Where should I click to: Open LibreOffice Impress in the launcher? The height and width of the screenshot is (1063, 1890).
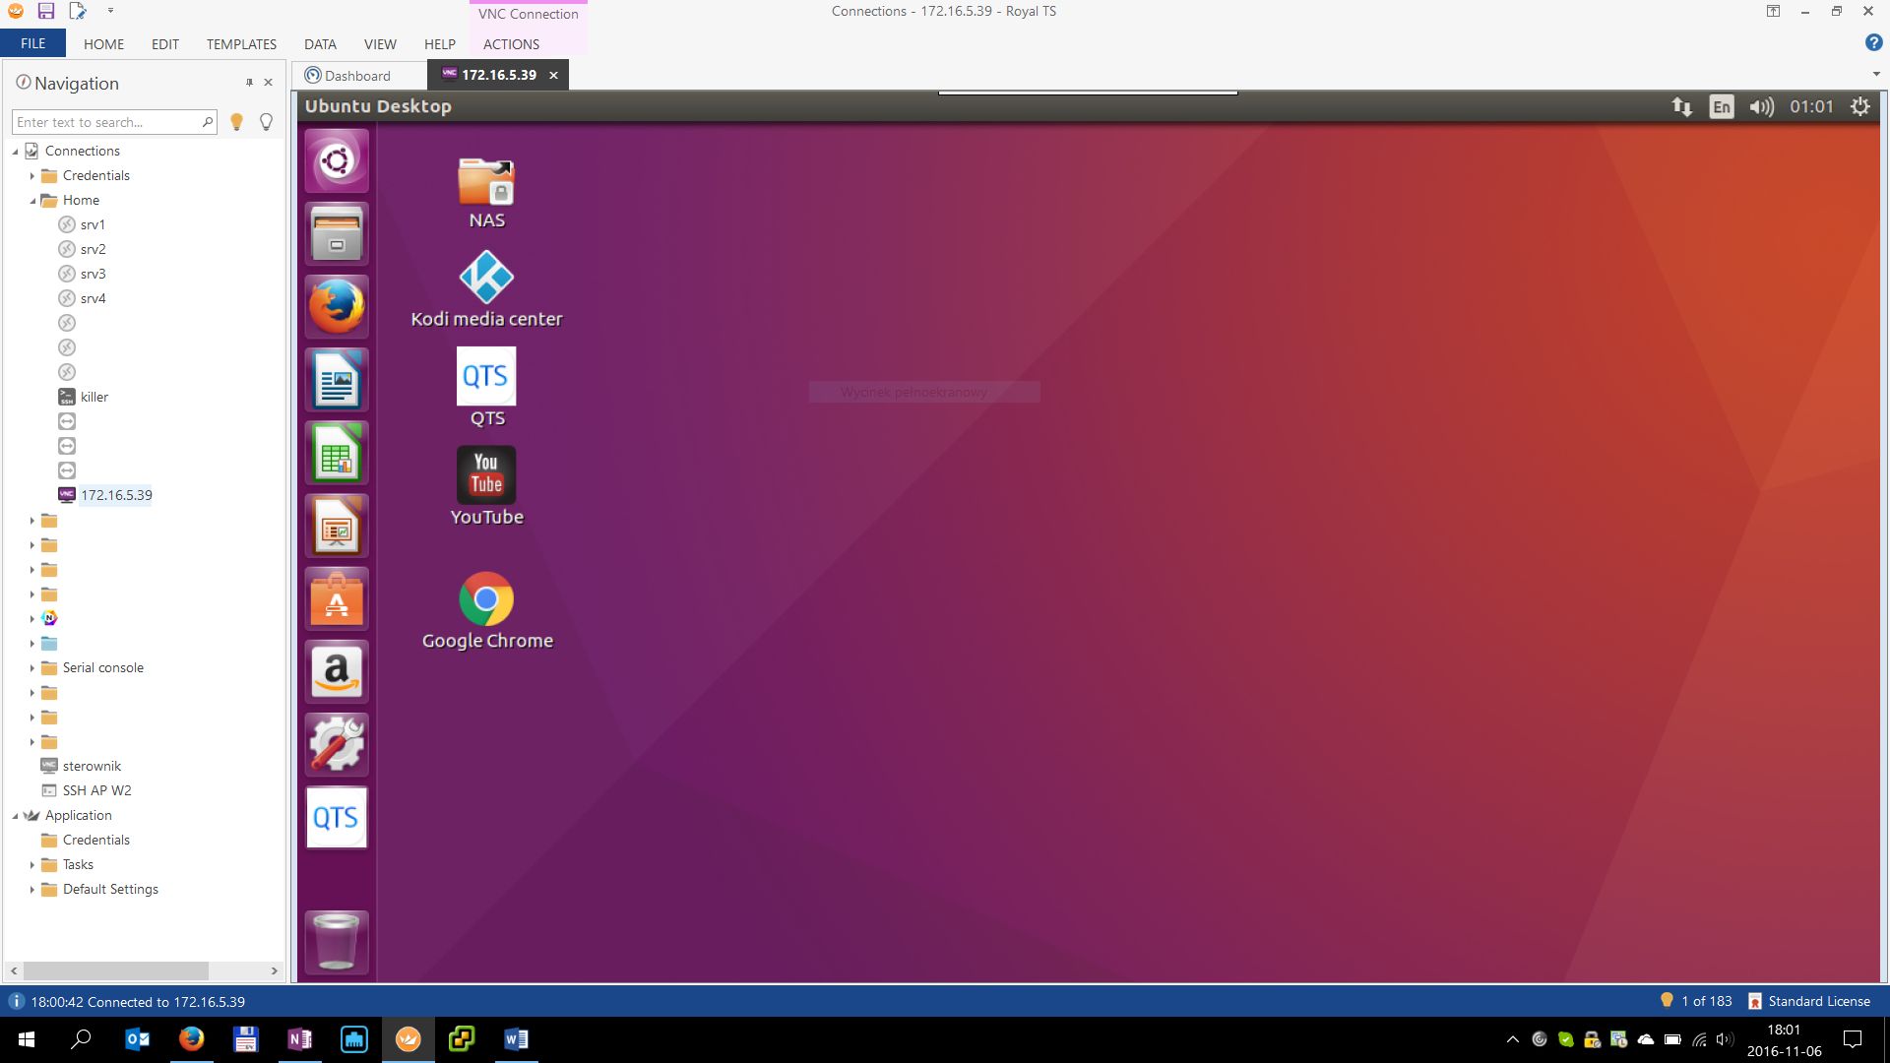click(x=337, y=526)
